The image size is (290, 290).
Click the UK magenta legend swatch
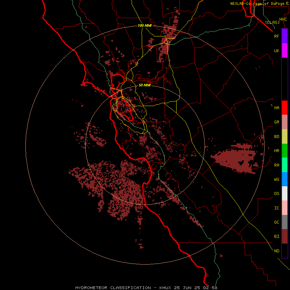[x=285, y=51]
